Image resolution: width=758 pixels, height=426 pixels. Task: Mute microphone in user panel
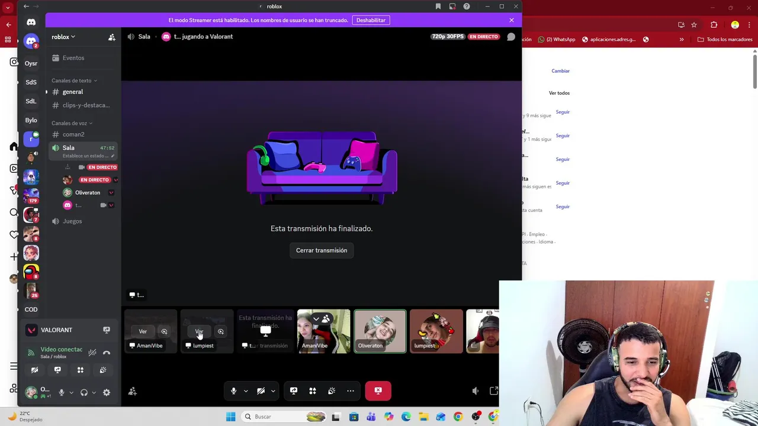point(61,392)
